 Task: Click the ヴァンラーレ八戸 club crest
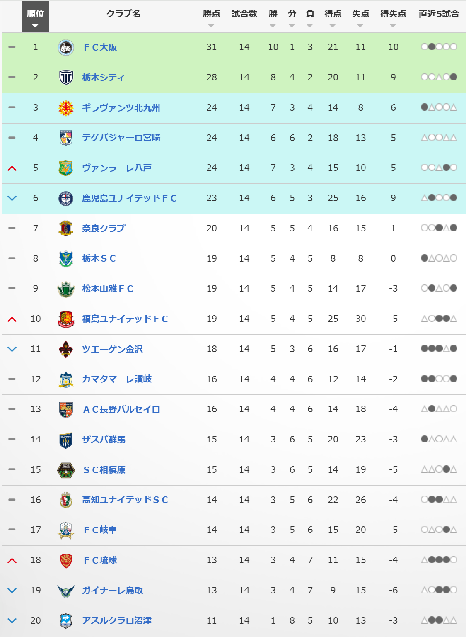click(x=66, y=168)
